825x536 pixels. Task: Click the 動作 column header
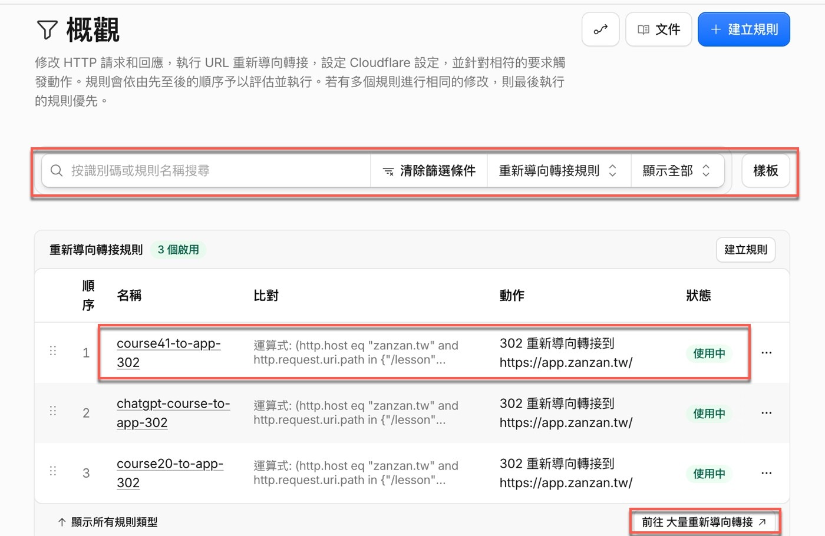pos(512,295)
